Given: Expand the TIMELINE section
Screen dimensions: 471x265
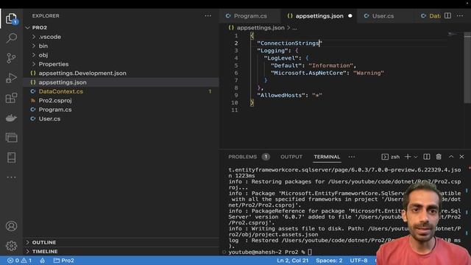Looking at the screenshot, I should point(45,251).
